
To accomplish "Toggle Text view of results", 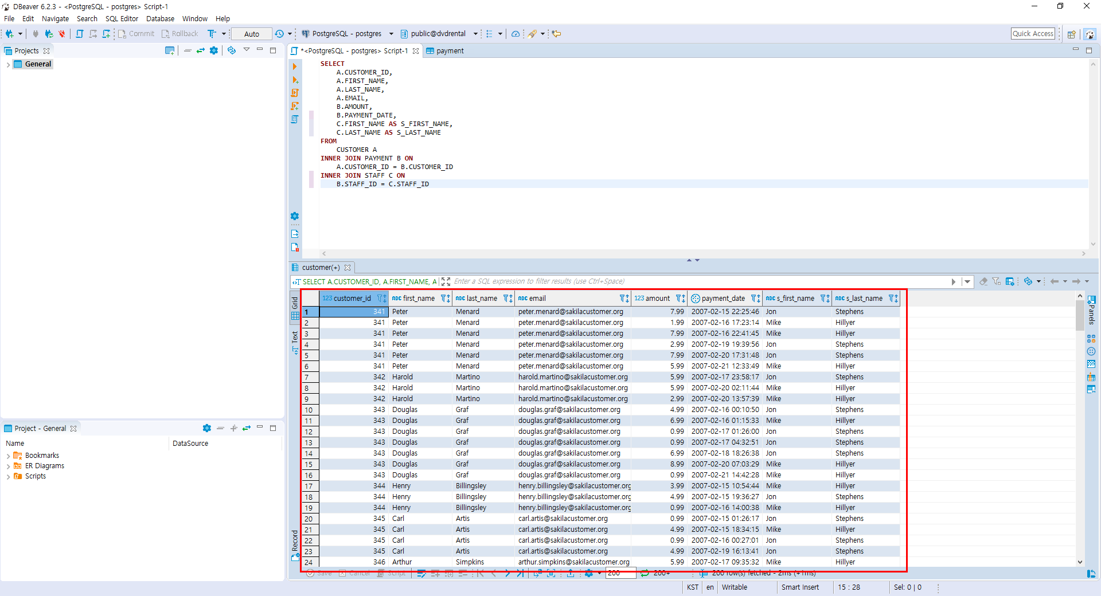I will point(295,342).
